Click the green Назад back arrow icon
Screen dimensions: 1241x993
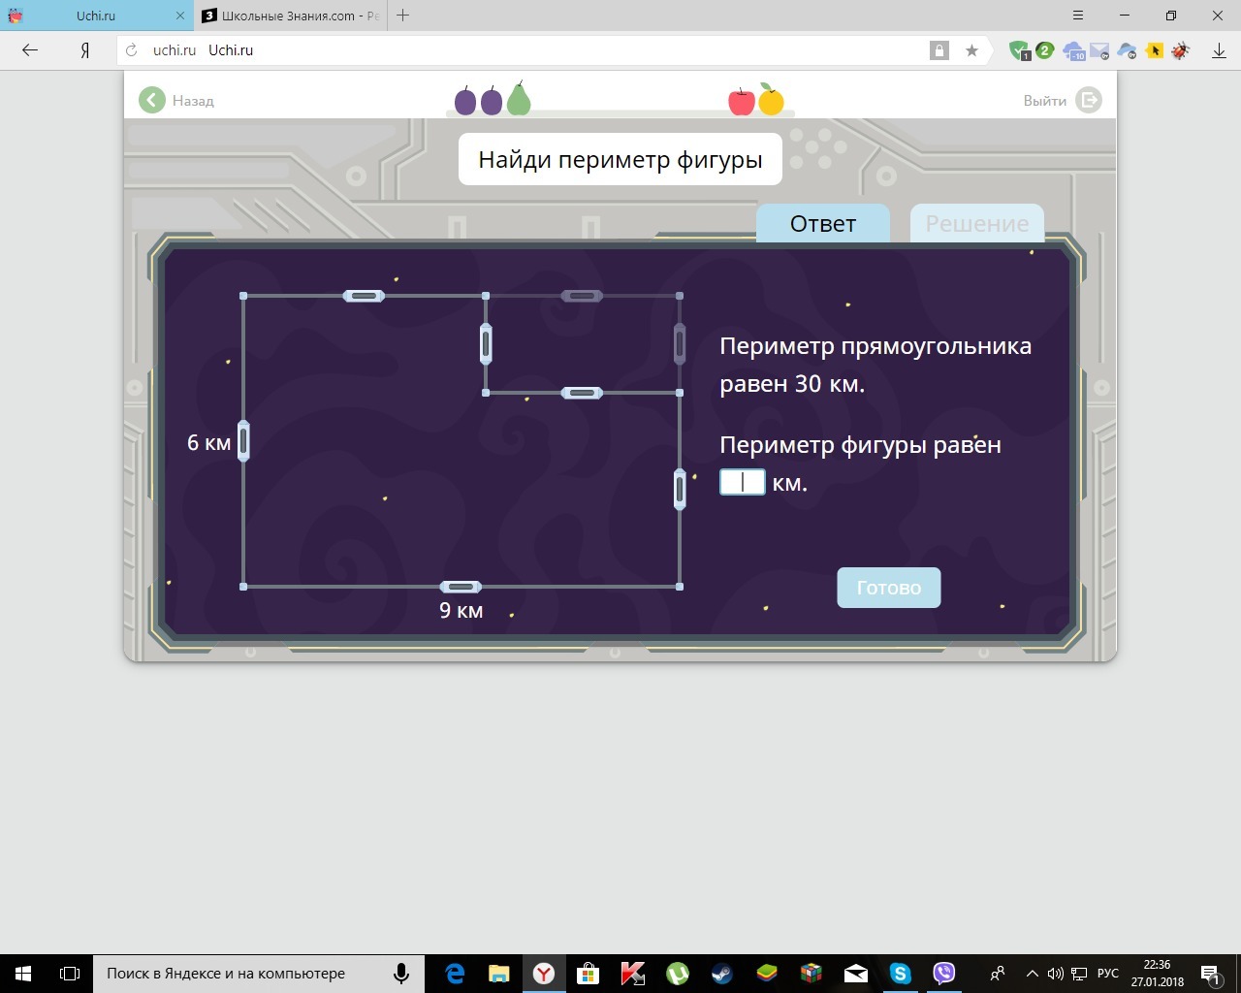click(x=152, y=100)
